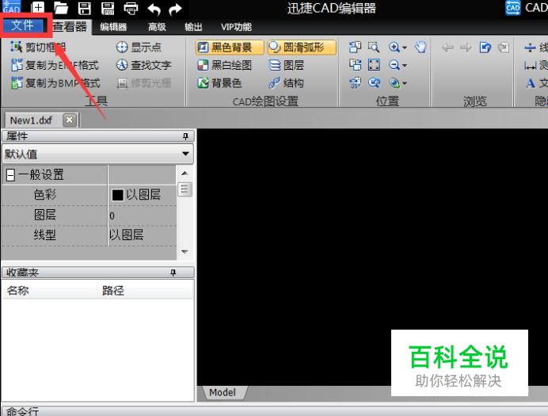Select the 剪切框架 tool
548x416 pixels.
38,47
